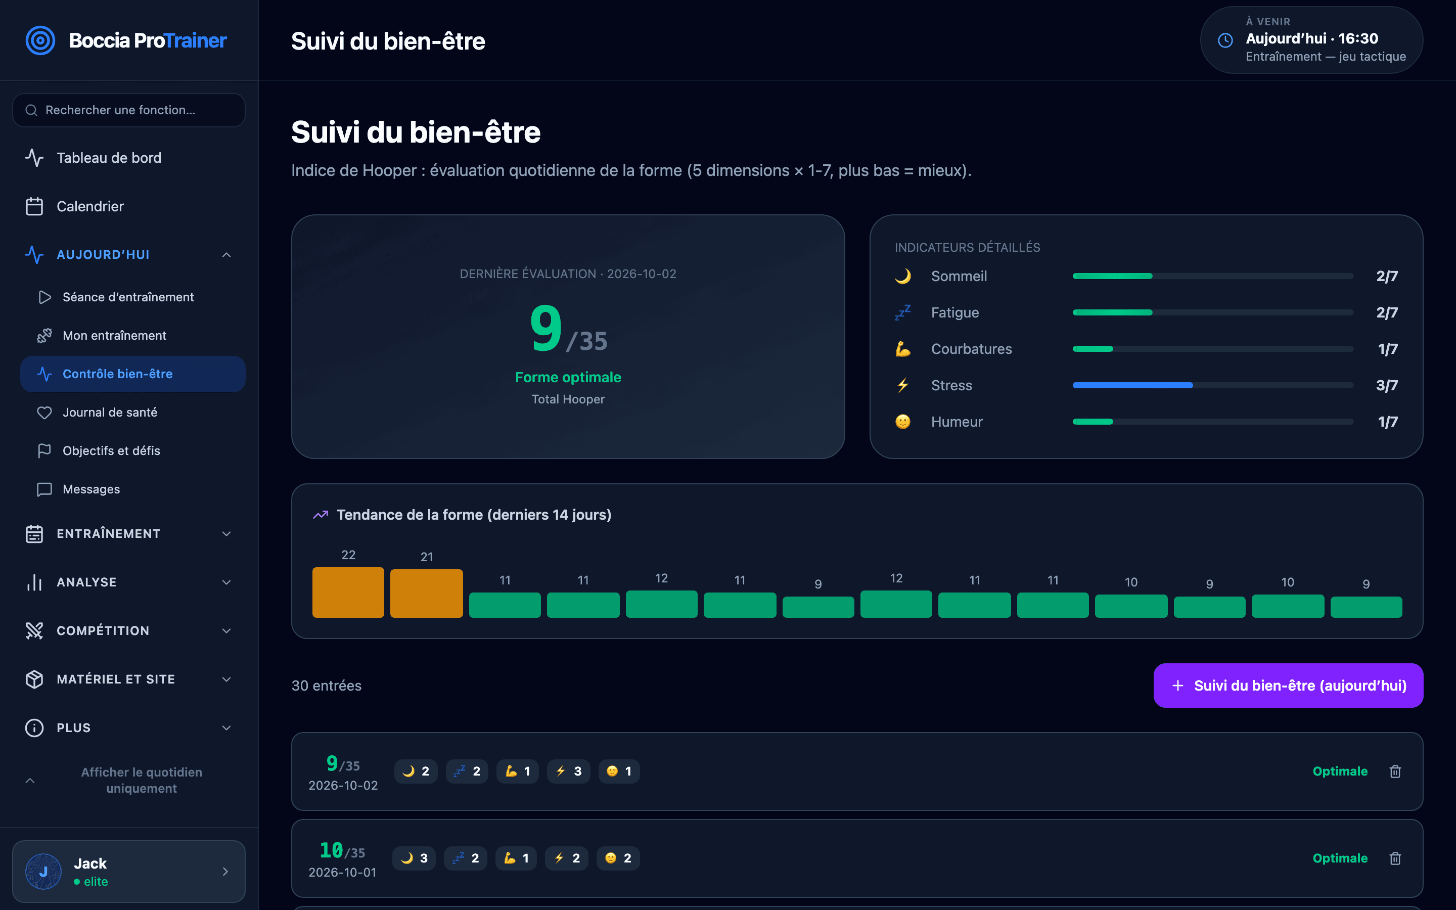1456x910 pixels.
Task: Delete the 2026-10-02 entry with its trash icon
Action: click(1395, 771)
